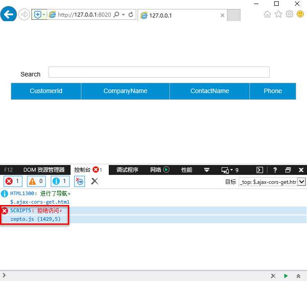Viewport: 307px width, 281px height.
Task: Click the red error icon on the SCRIPT5 message
Action: 4,211
